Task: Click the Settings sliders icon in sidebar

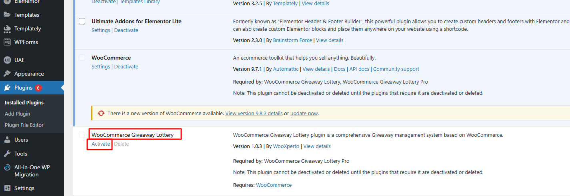Action: click(7, 188)
